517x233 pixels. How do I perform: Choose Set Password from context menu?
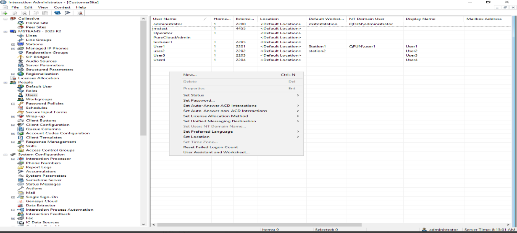(x=199, y=100)
